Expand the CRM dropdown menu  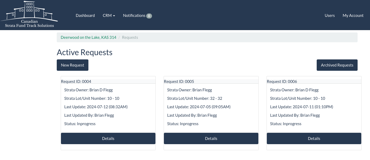tap(109, 16)
